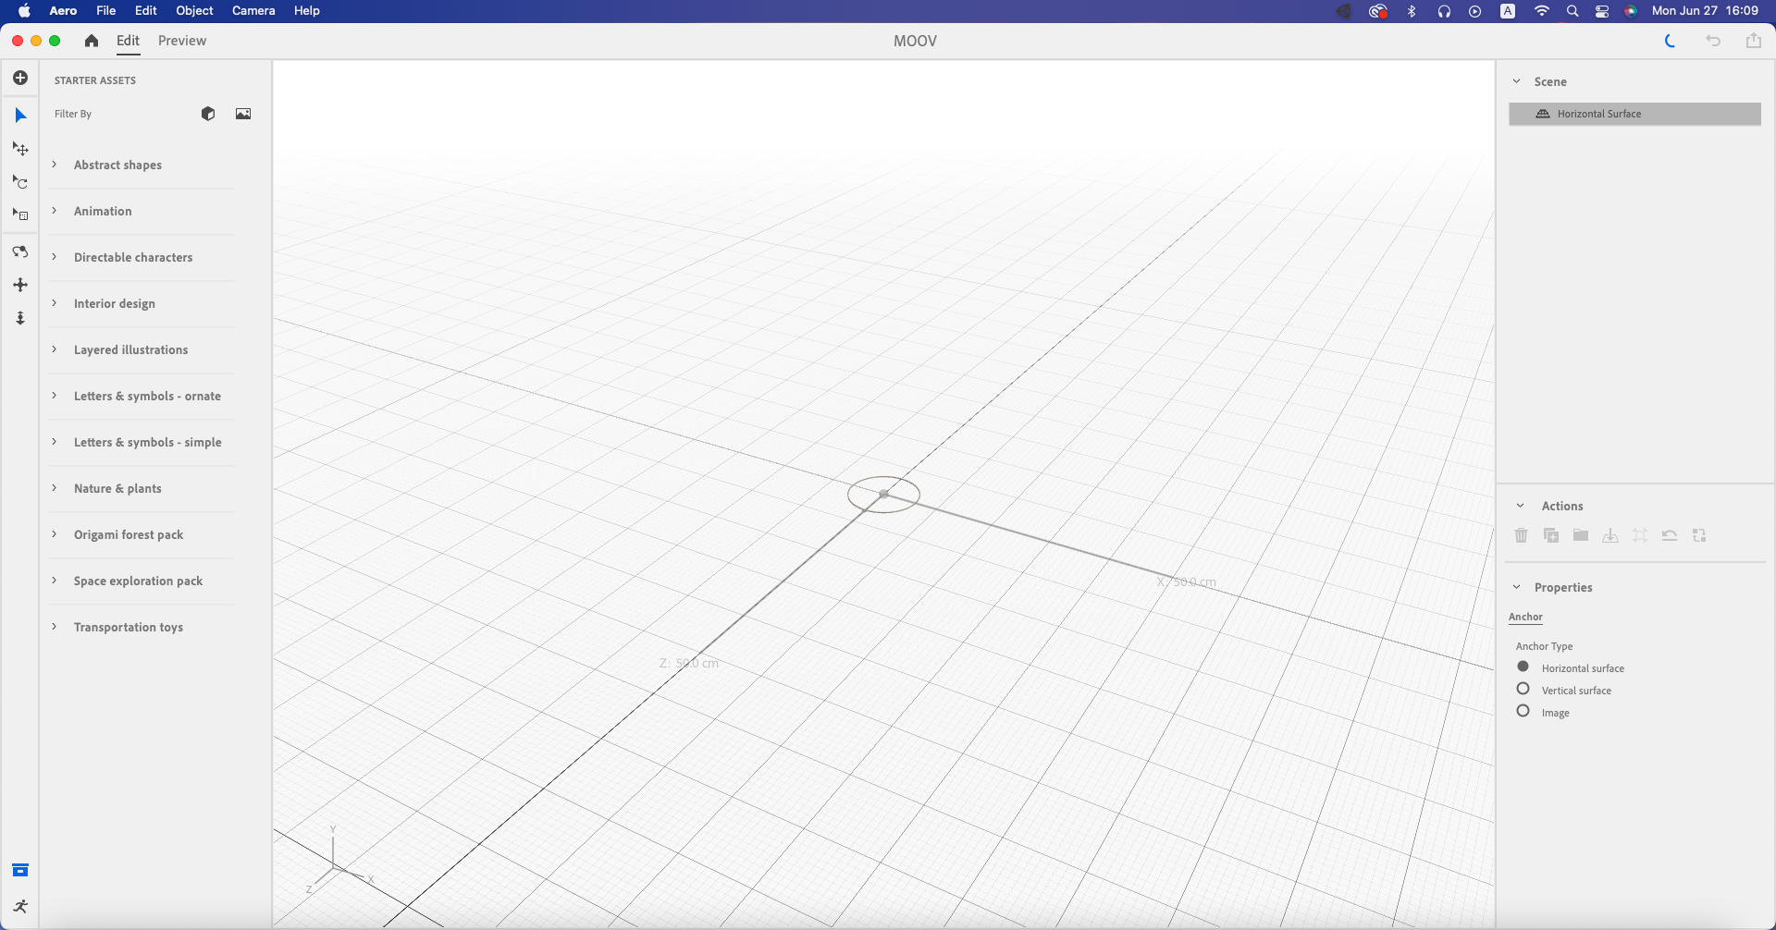
Task: Switch to the Edit mode tab
Action: [x=128, y=41]
